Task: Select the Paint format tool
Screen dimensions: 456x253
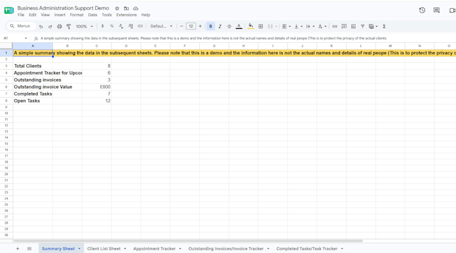Action: click(x=68, y=26)
